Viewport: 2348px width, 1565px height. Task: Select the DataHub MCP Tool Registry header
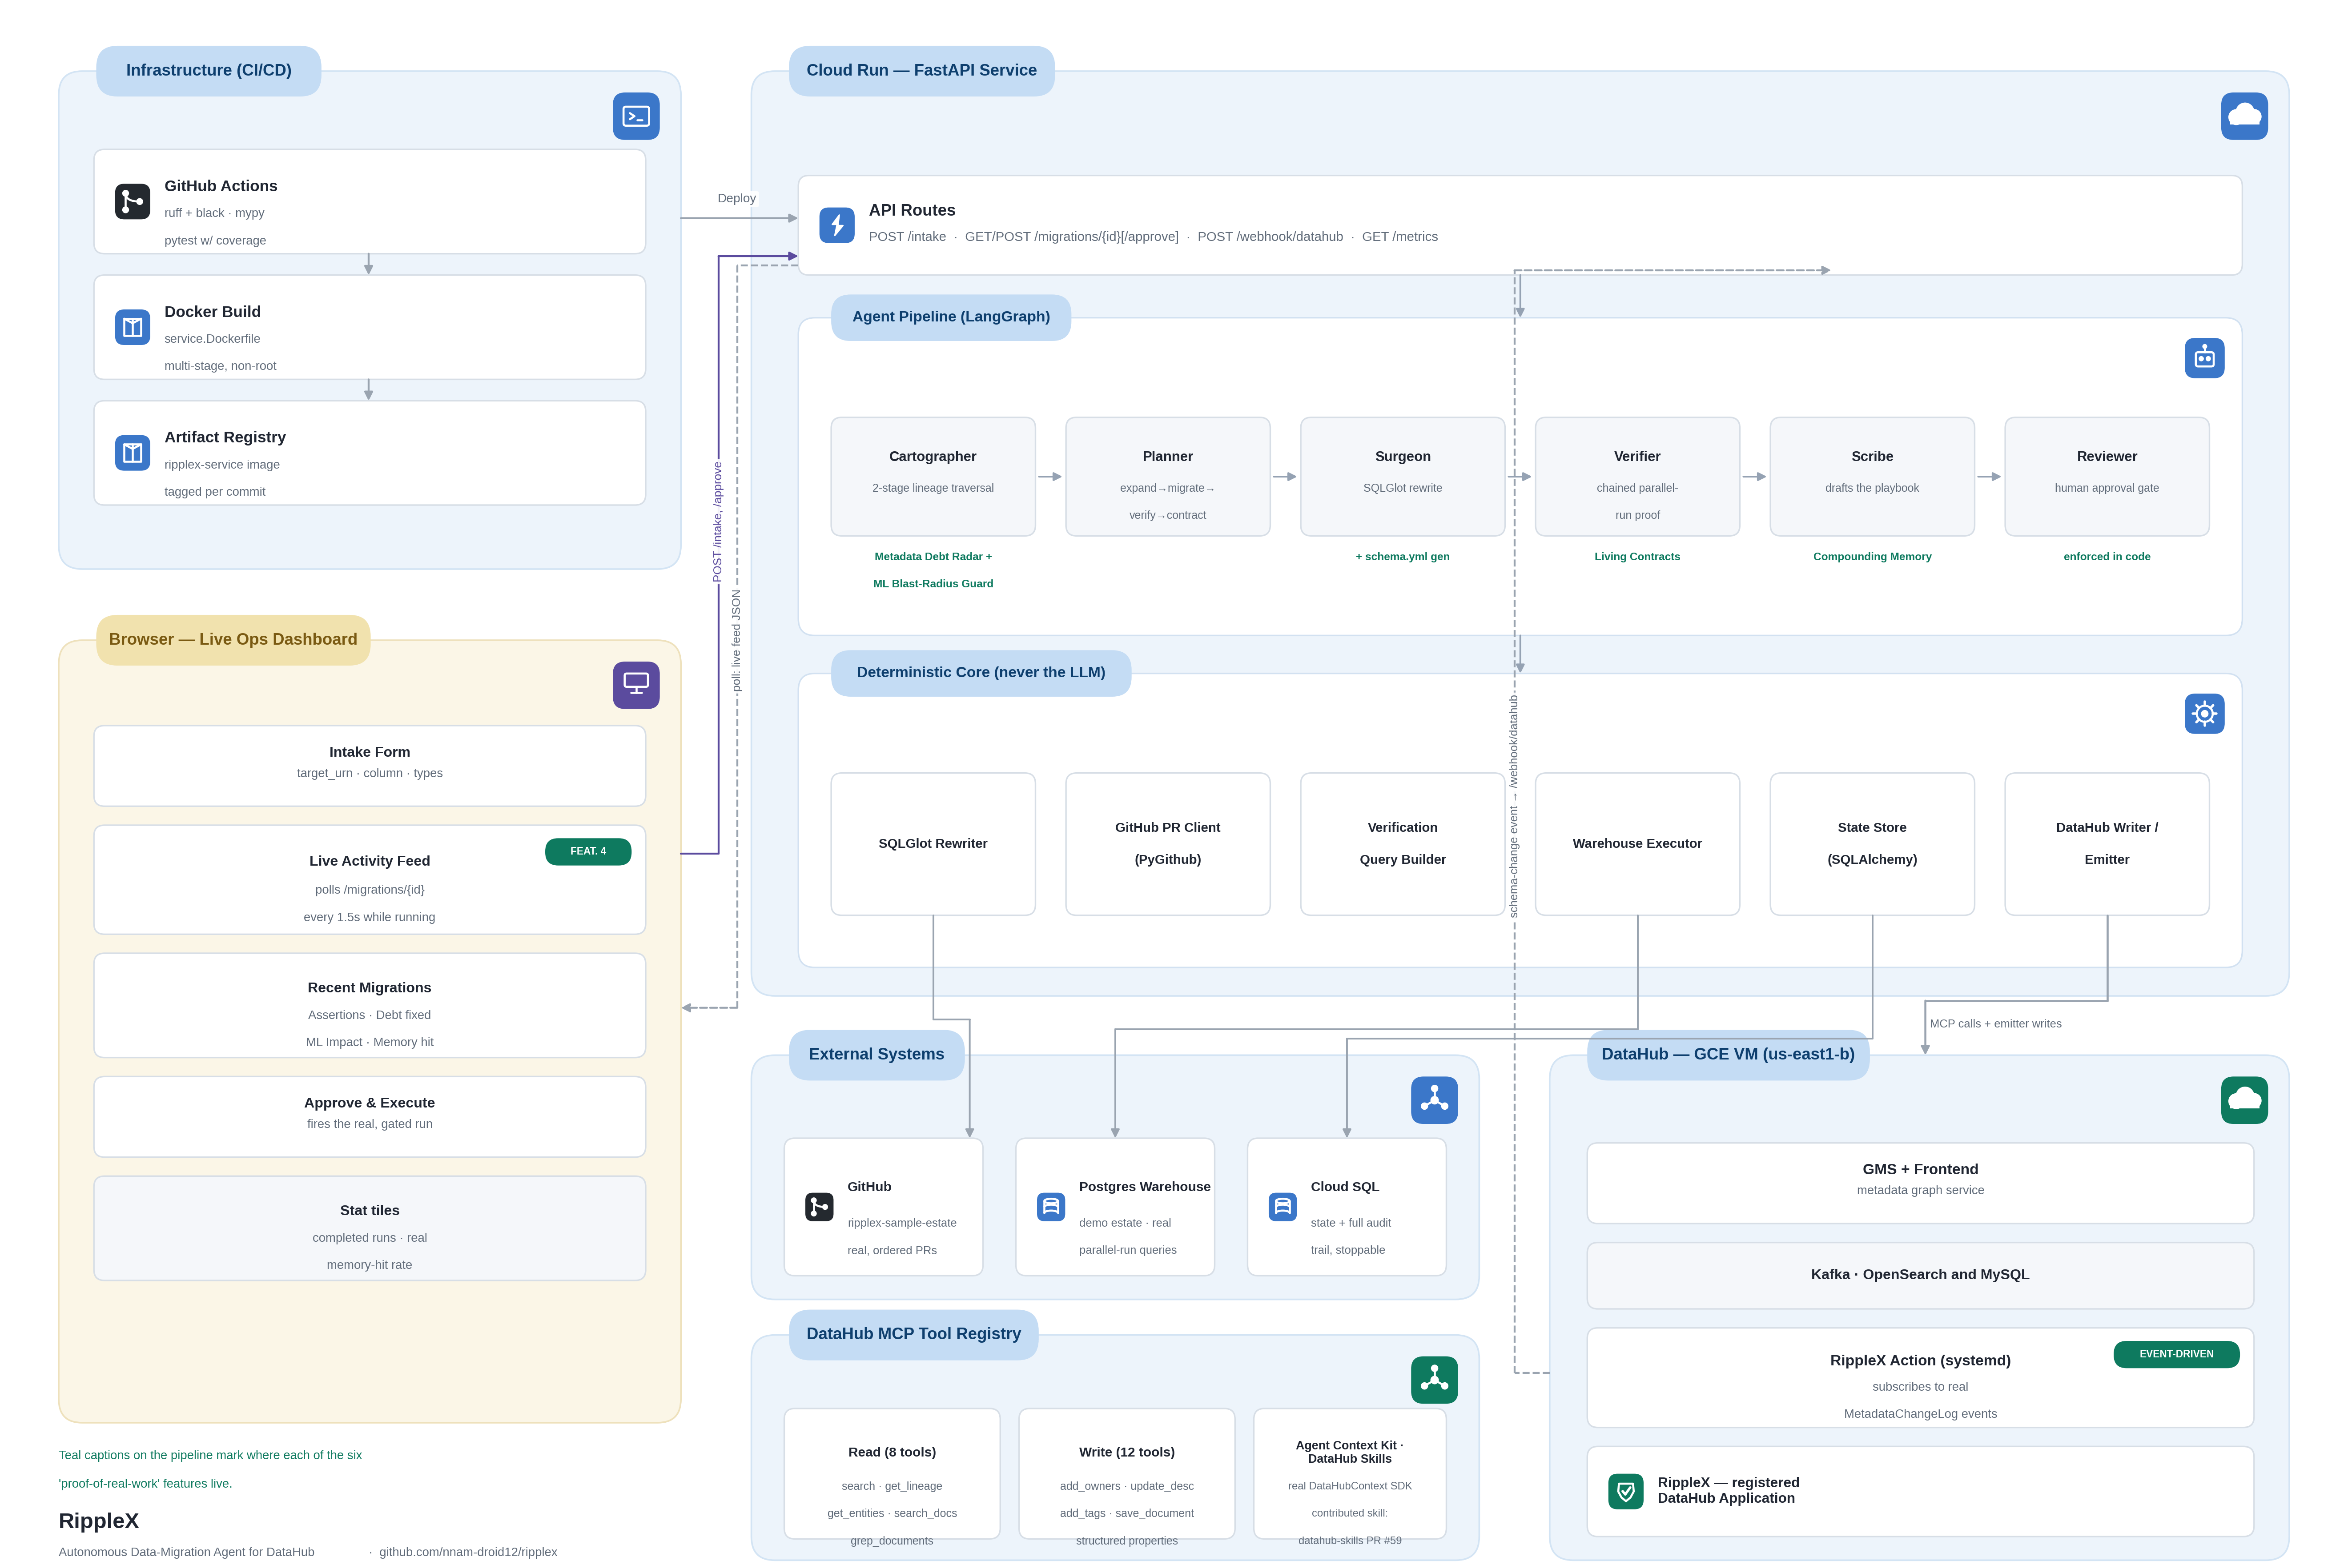coord(913,1334)
